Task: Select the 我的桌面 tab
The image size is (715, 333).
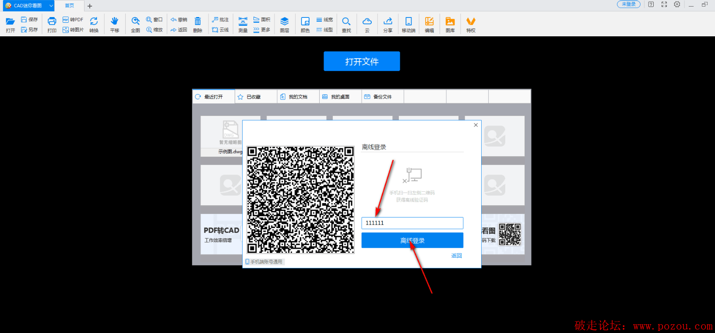Action: [x=341, y=97]
